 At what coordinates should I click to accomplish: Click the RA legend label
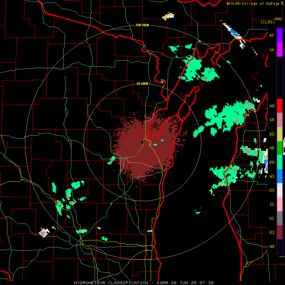coord(272,162)
